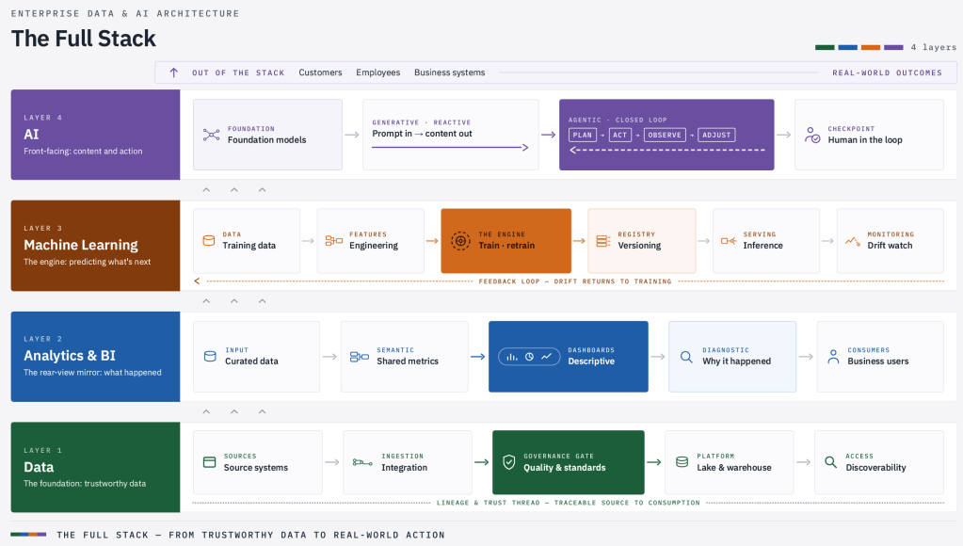Image resolution: width=963 pixels, height=546 pixels.
Task: Click the Dashboards Descriptive label
Action: pyautogui.click(x=591, y=356)
